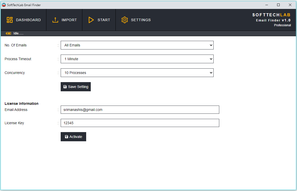Click the Process Timeout label
Image resolution: width=297 pixels, height=191 pixels.
tap(18, 59)
